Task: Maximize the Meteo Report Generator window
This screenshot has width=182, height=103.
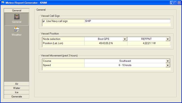Action: click(x=175, y=3)
